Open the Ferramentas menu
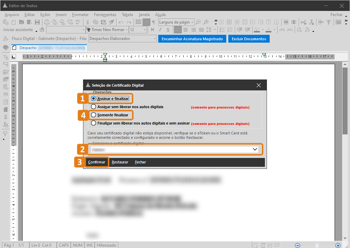Viewport: 350px width, 248px height. (x=105, y=15)
